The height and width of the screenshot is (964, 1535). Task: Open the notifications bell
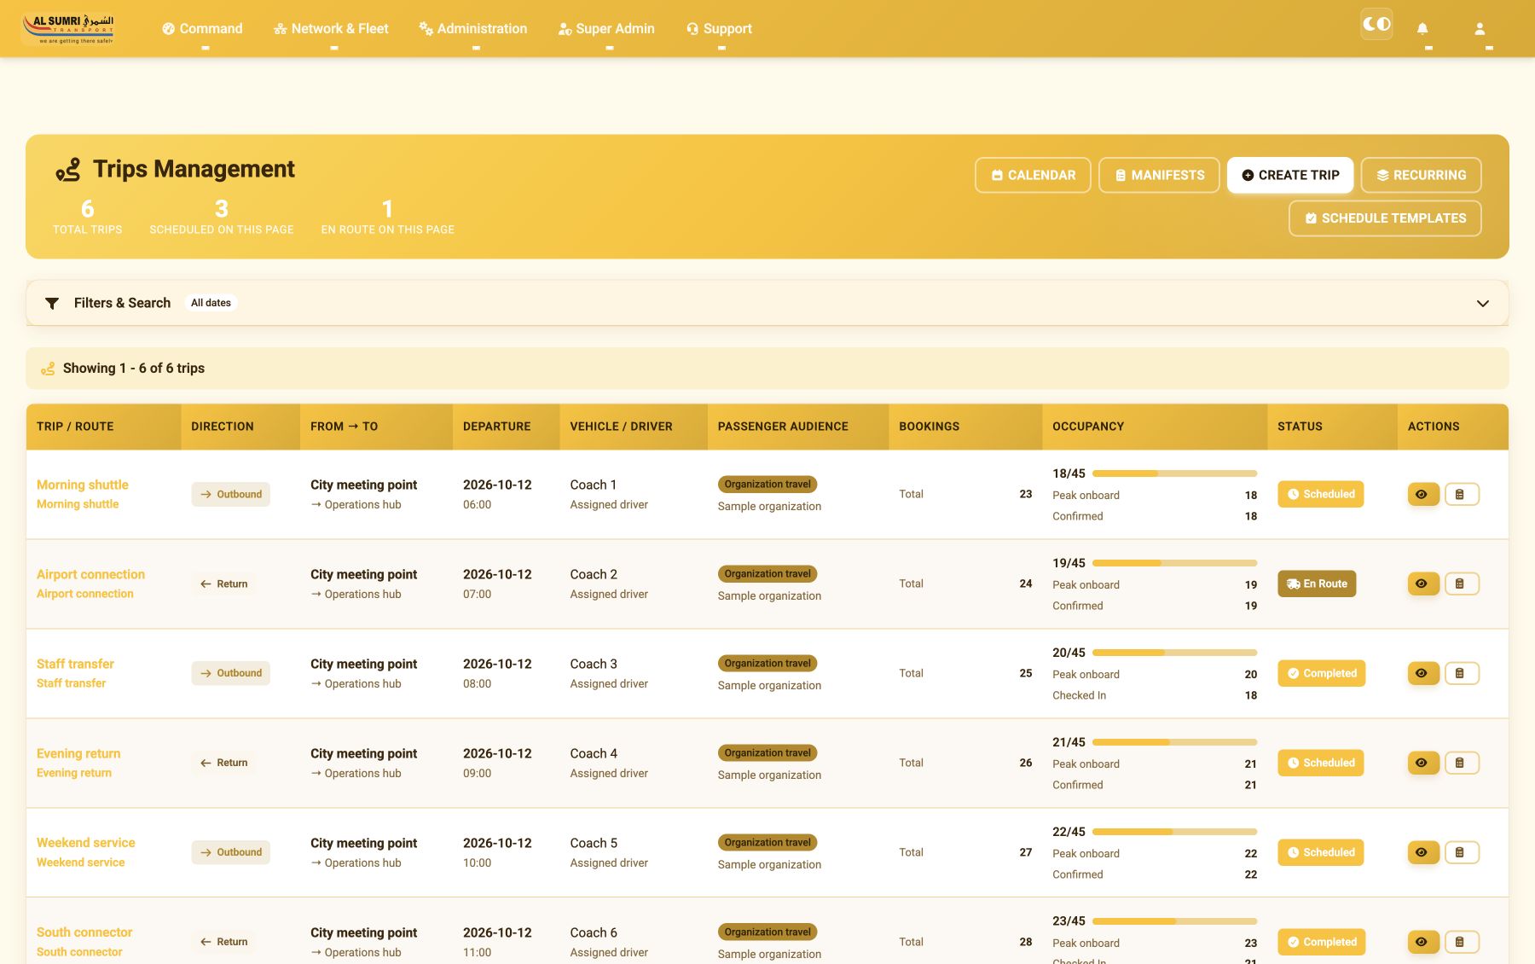click(1422, 28)
